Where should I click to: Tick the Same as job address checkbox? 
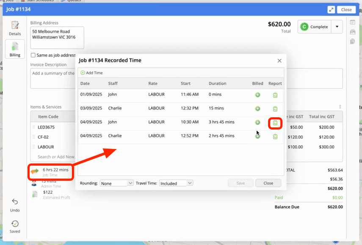[x=33, y=55]
